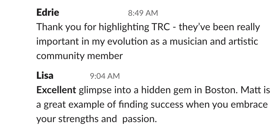Click the word embrace in Lisa's message
The image size is (280, 130).
249,104
